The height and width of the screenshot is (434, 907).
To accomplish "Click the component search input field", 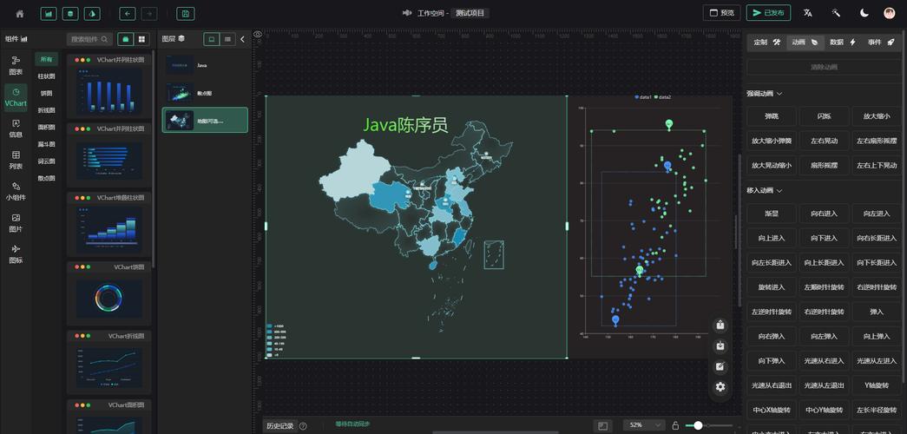I will [89, 39].
